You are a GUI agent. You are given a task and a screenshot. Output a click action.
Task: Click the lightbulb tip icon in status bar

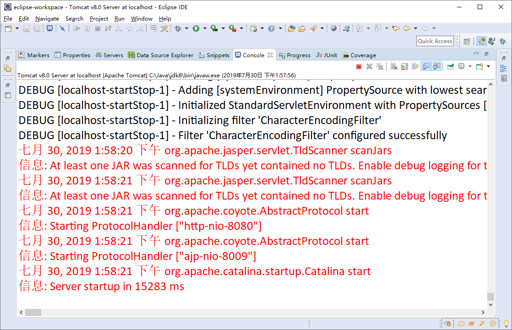(x=506, y=324)
